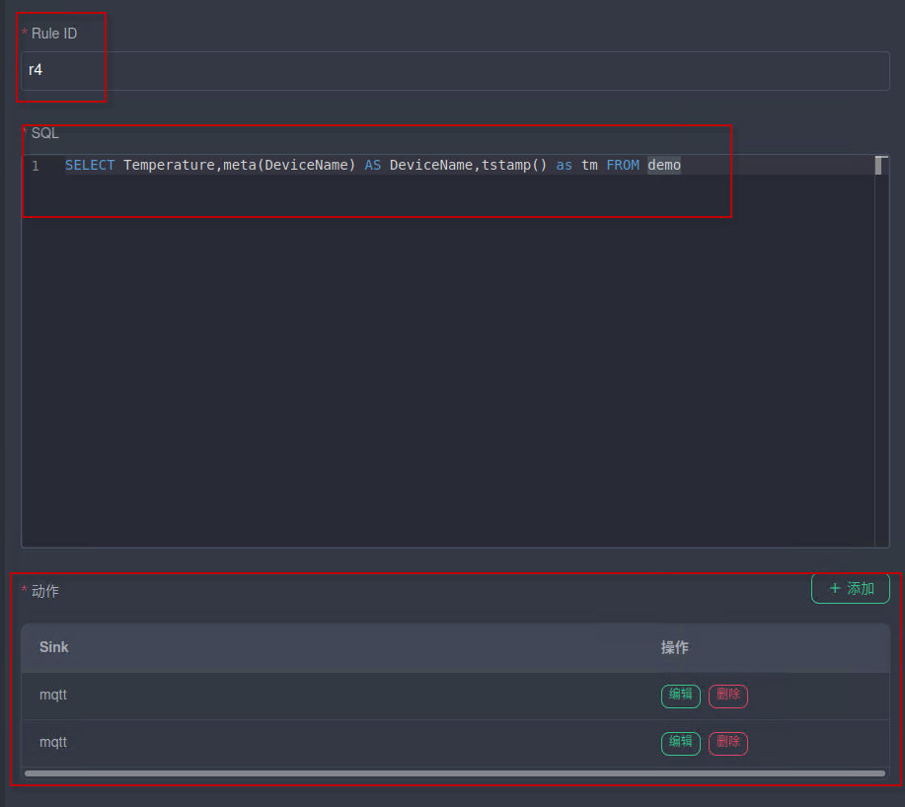Click the Sink column header
The height and width of the screenshot is (807, 905).
tap(53, 647)
